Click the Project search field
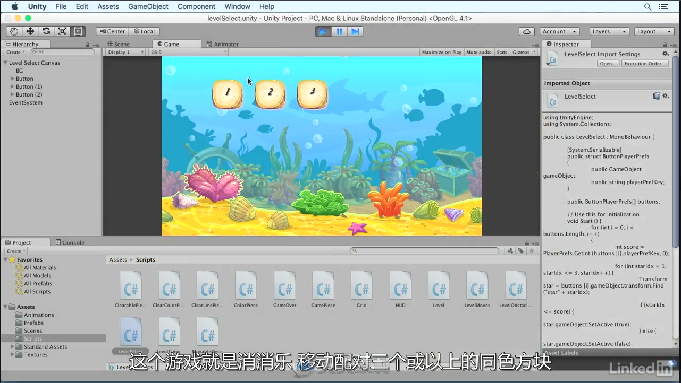The image size is (681, 383). click(425, 251)
